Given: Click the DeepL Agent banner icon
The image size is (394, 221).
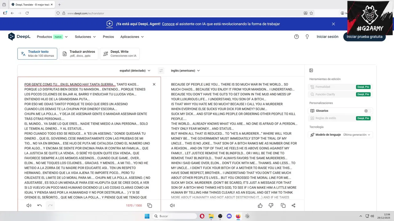Looking at the screenshot, I should [110, 24].
